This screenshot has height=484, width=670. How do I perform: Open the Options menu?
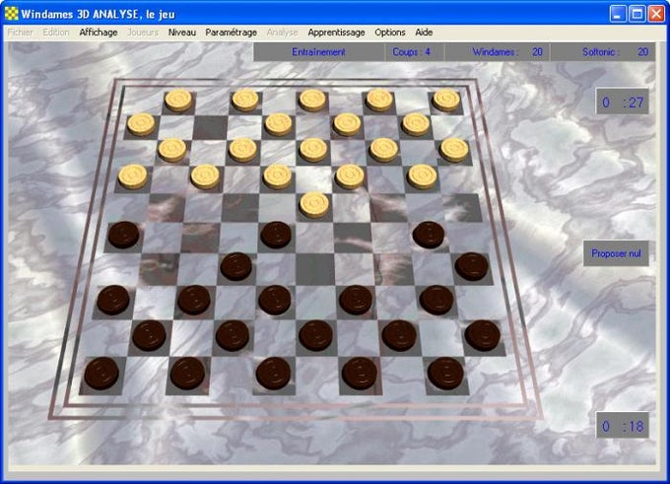(x=390, y=33)
